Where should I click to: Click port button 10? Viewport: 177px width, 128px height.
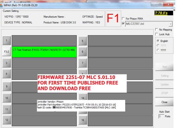click(7, 98)
